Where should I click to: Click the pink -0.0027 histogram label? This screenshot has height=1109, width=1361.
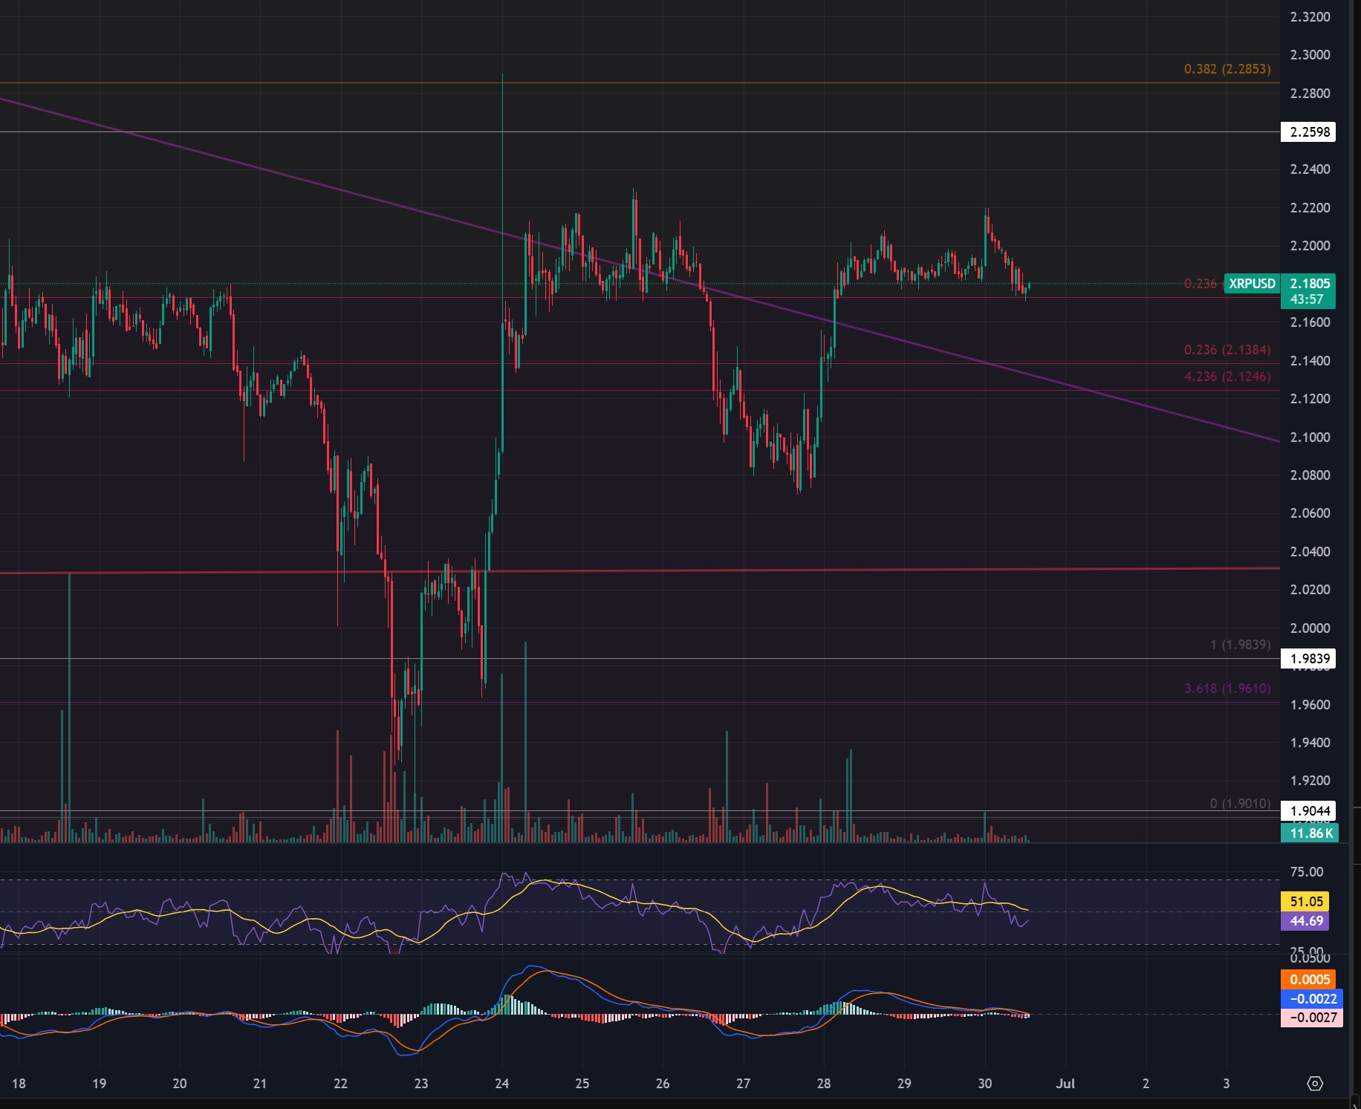pos(1312,1018)
